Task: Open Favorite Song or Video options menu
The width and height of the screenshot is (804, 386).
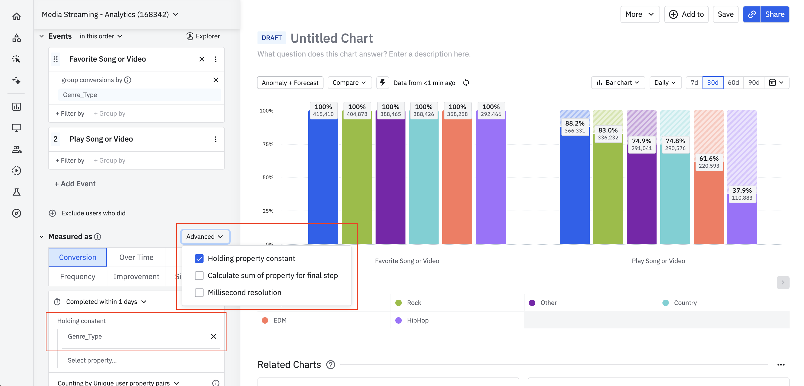Action: click(x=216, y=59)
